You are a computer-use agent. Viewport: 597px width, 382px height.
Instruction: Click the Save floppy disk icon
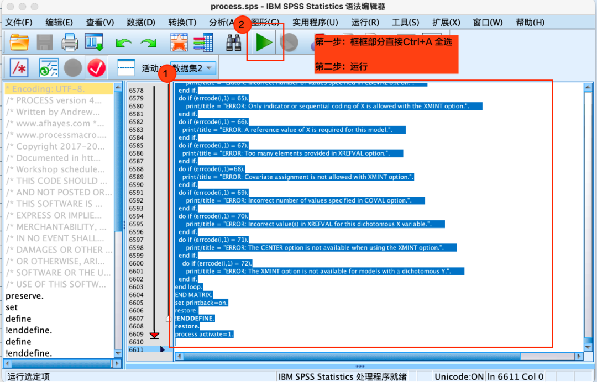[x=45, y=42]
